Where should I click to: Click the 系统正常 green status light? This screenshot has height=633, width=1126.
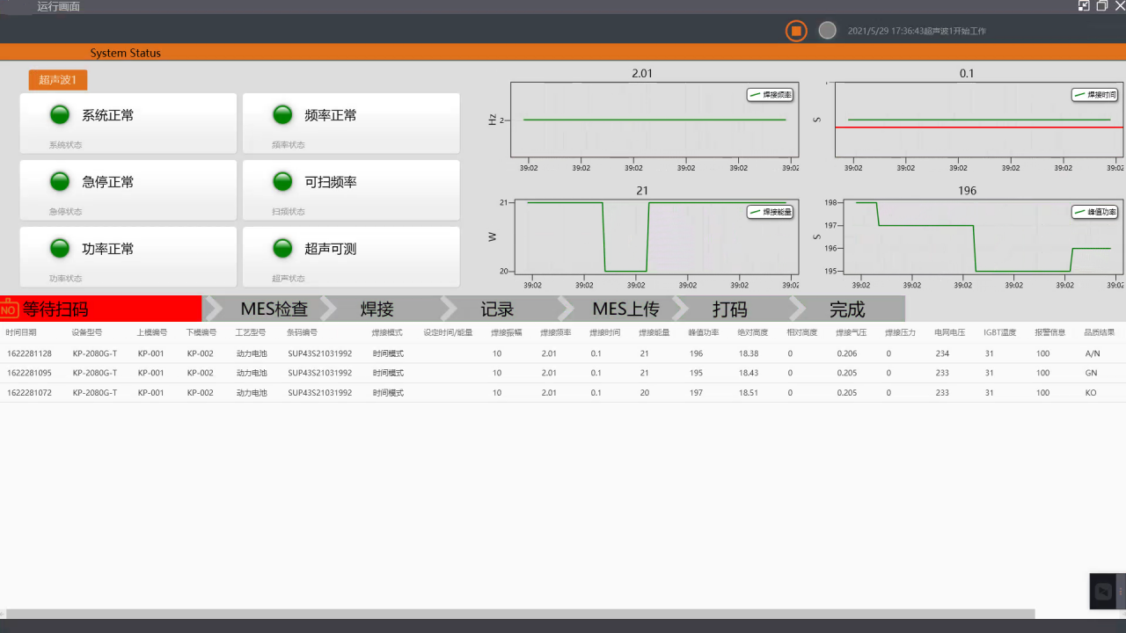tap(60, 114)
